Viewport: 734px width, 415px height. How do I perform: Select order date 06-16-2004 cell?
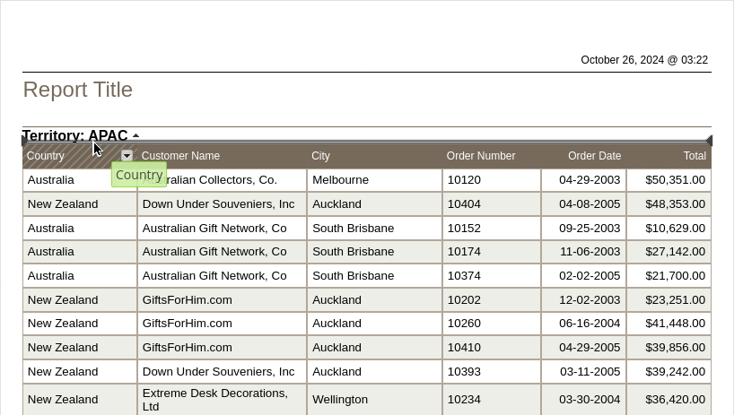point(590,324)
